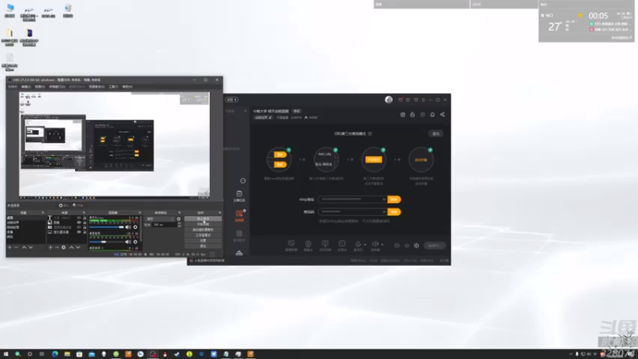Open Windows Start button on taskbar
The height and width of the screenshot is (359, 638).
(x=6, y=354)
